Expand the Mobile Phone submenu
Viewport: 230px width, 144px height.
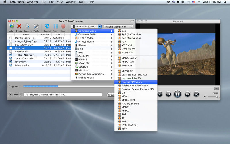coord(93,77)
